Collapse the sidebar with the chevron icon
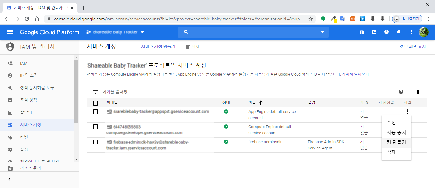Viewport: 435px width, 188px height. point(10,179)
